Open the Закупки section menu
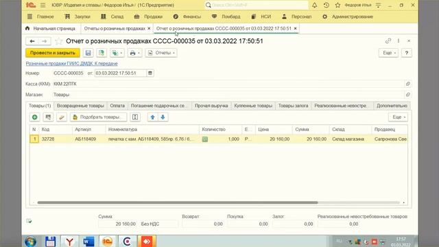This screenshot has height=247, width=439. [78, 16]
